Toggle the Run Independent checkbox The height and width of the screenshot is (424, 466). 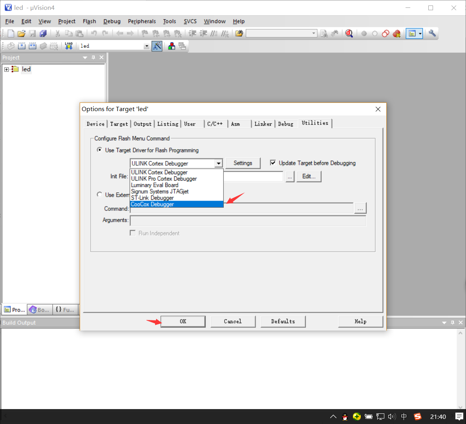[x=133, y=233]
